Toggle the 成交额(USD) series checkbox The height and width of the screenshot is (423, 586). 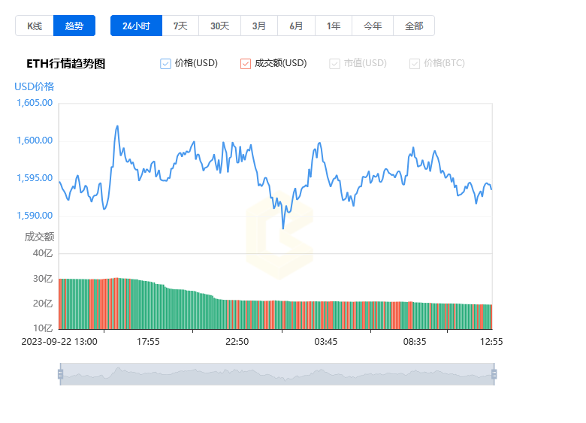[246, 64]
